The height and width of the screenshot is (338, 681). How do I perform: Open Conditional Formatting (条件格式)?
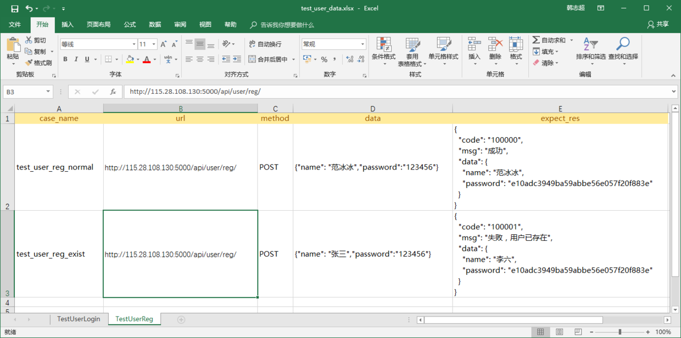point(384,49)
